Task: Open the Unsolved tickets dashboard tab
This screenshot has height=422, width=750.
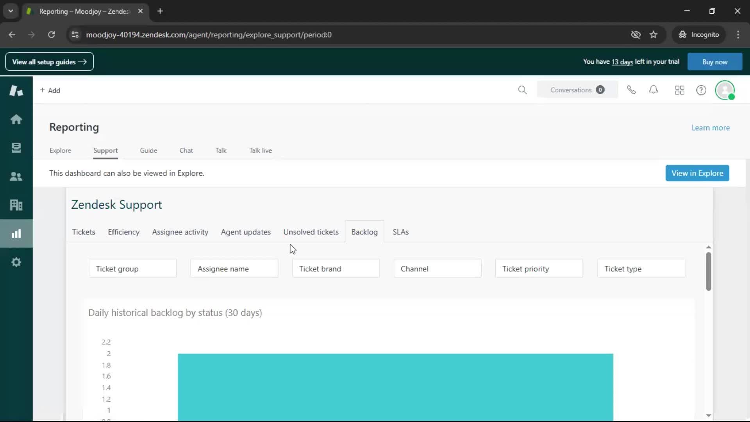Action: tap(311, 232)
